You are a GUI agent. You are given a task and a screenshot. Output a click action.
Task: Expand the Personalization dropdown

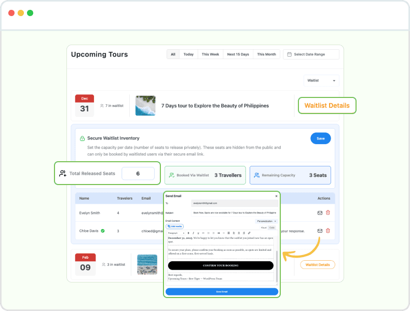[266, 221]
